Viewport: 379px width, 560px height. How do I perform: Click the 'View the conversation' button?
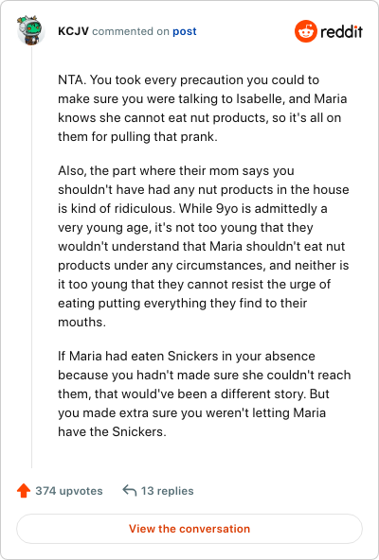pos(189,529)
